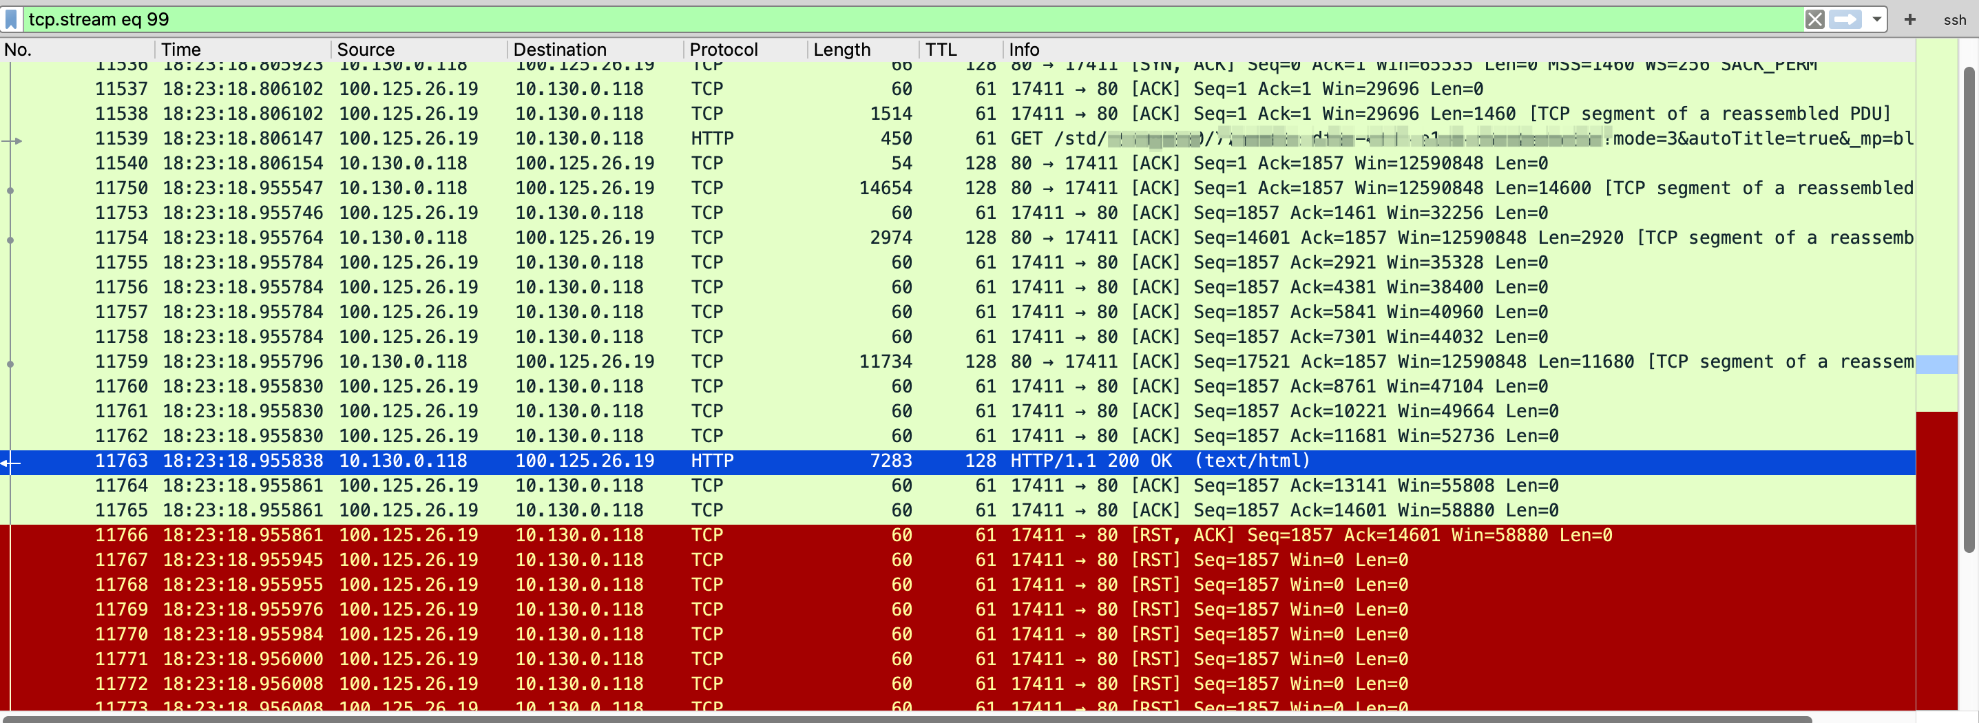Sort by the Protocol column header
The image size is (1979, 723).
coord(723,50)
